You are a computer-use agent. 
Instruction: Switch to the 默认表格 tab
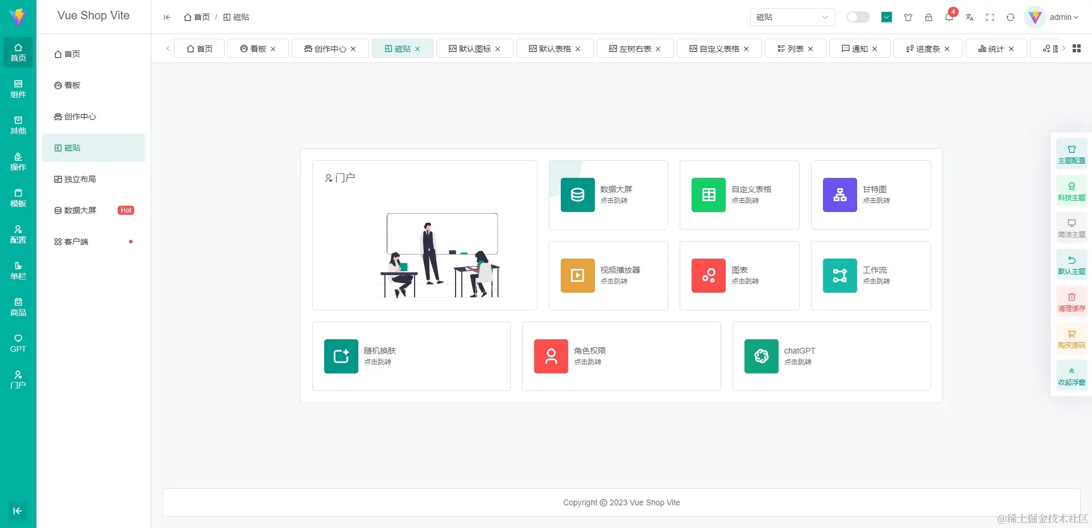click(551, 48)
